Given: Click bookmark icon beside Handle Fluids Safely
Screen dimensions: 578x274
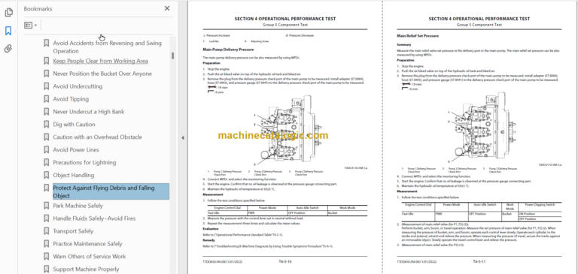Looking at the screenshot, I should pyautogui.click(x=46, y=218).
